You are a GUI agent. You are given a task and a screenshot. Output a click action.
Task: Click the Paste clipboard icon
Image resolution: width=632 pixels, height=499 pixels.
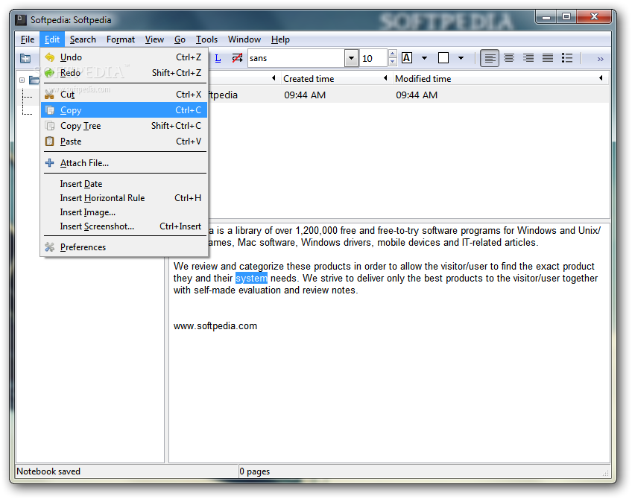pyautogui.click(x=50, y=142)
